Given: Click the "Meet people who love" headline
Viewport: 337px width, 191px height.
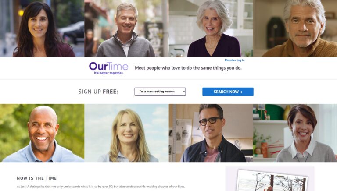Looking at the screenshot, I should [188, 68].
